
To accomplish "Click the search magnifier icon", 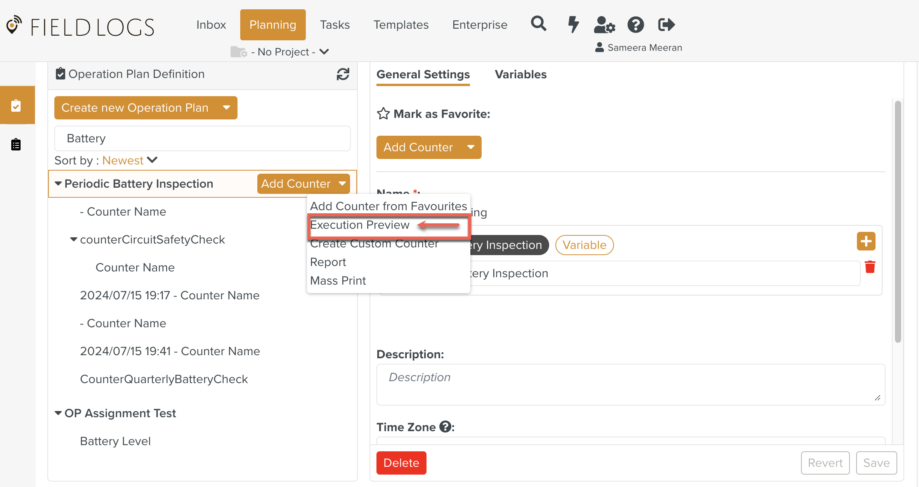I will pos(538,24).
